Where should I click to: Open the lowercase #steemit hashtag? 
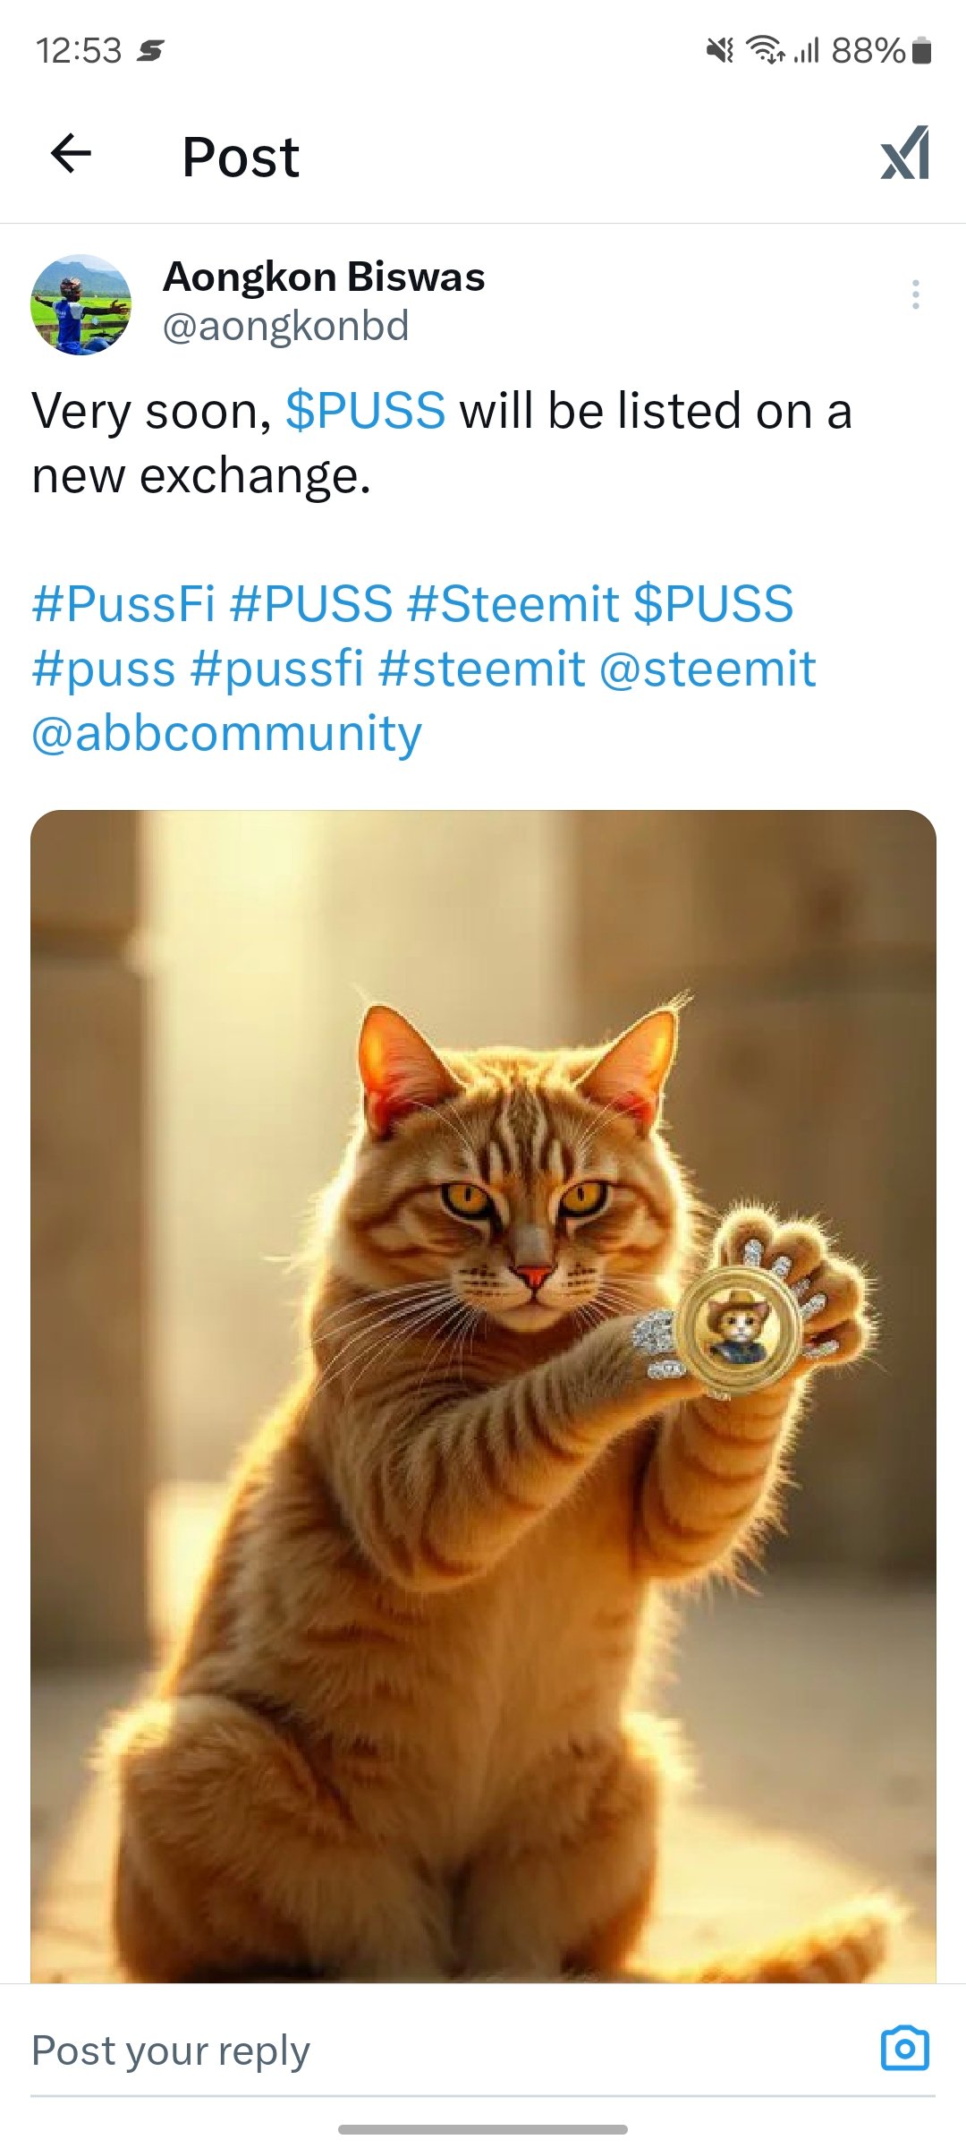[x=482, y=669]
